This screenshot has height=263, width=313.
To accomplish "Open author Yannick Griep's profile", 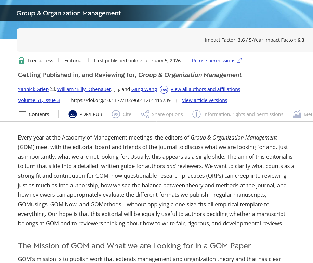I will (33, 89).
